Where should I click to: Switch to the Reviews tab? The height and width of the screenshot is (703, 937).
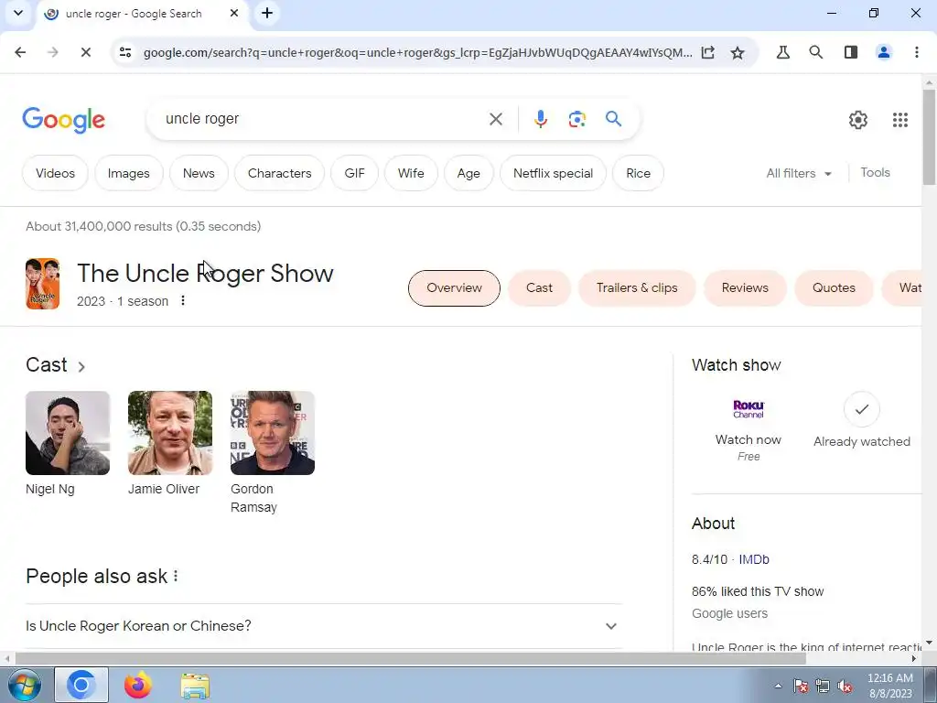pyautogui.click(x=745, y=288)
